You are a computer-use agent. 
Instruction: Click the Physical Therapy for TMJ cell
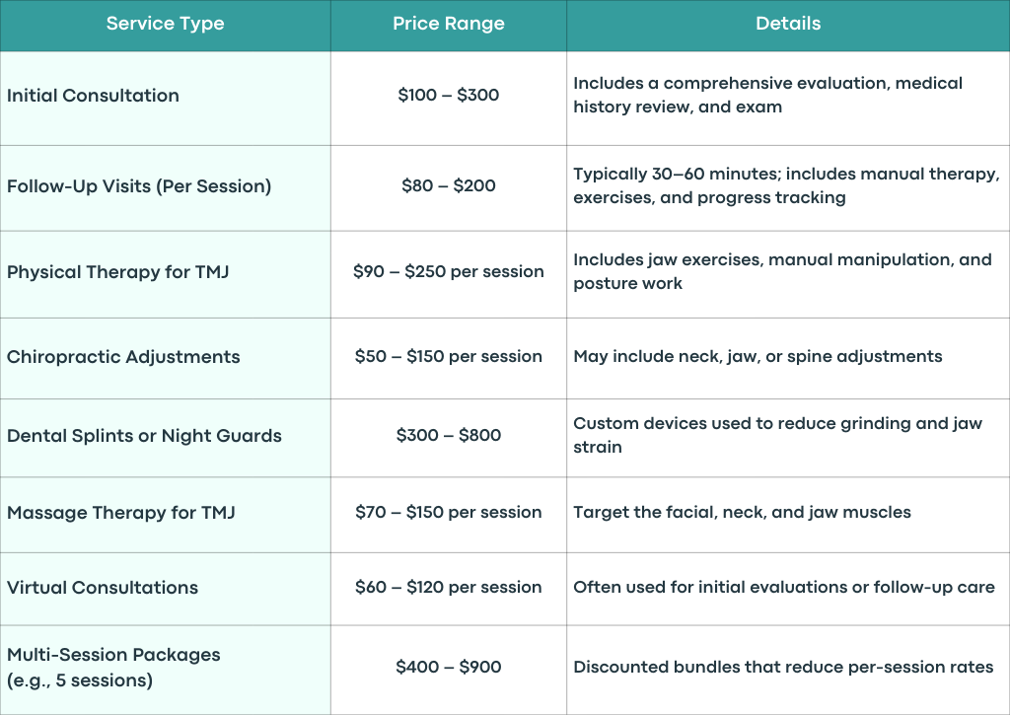click(165, 274)
